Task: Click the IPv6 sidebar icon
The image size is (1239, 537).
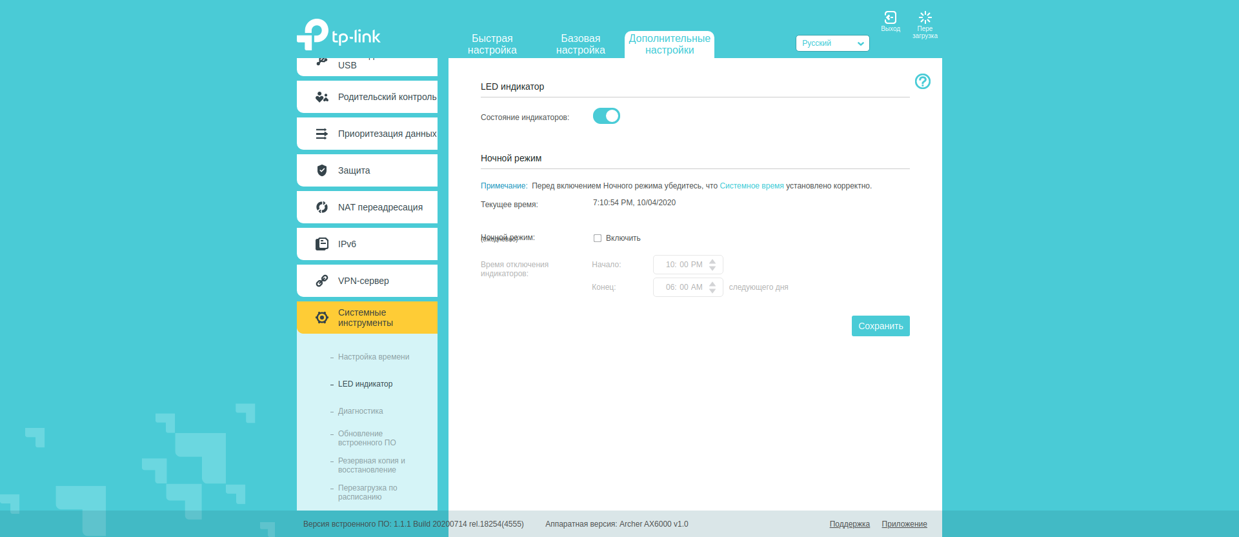Action: [321, 244]
